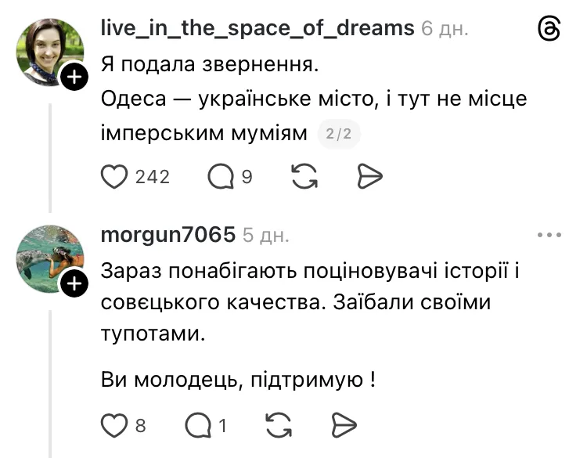587x458 pixels.
Task: Repost the live_in_the_space_of_dreams post
Action: (x=304, y=177)
